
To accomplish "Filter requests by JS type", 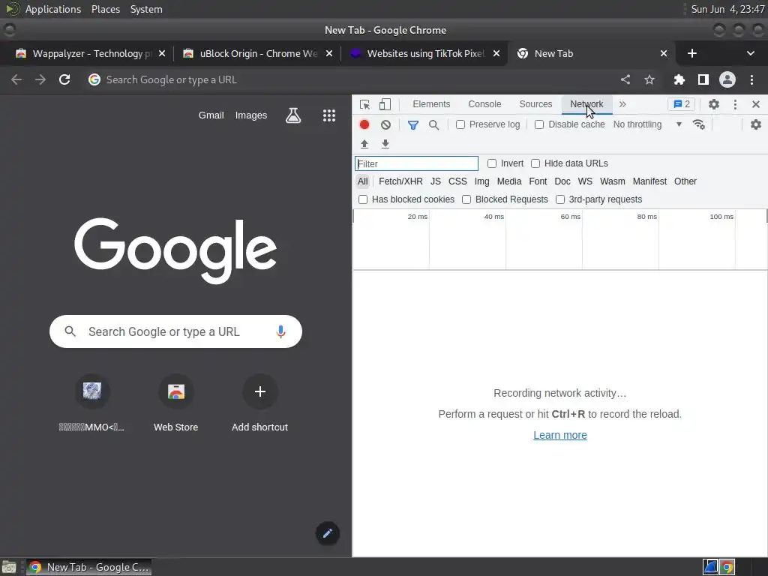I will click(436, 181).
